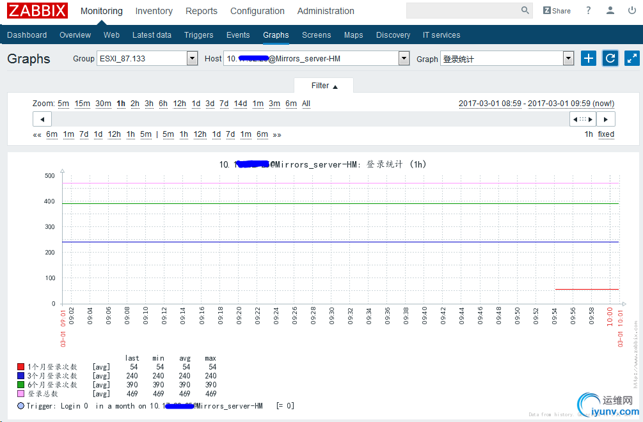Refresh the graph with the reload icon
The image size is (643, 422).
tap(610, 59)
